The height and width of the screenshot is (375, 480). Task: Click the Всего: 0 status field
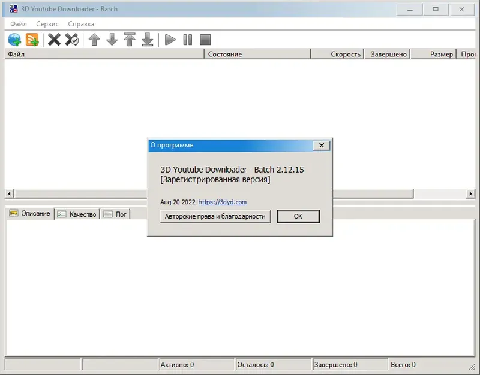point(403,365)
